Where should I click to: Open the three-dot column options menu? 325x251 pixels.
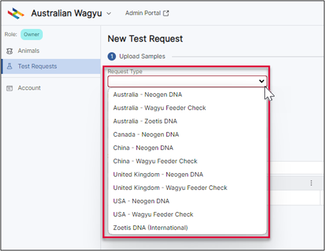311,183
